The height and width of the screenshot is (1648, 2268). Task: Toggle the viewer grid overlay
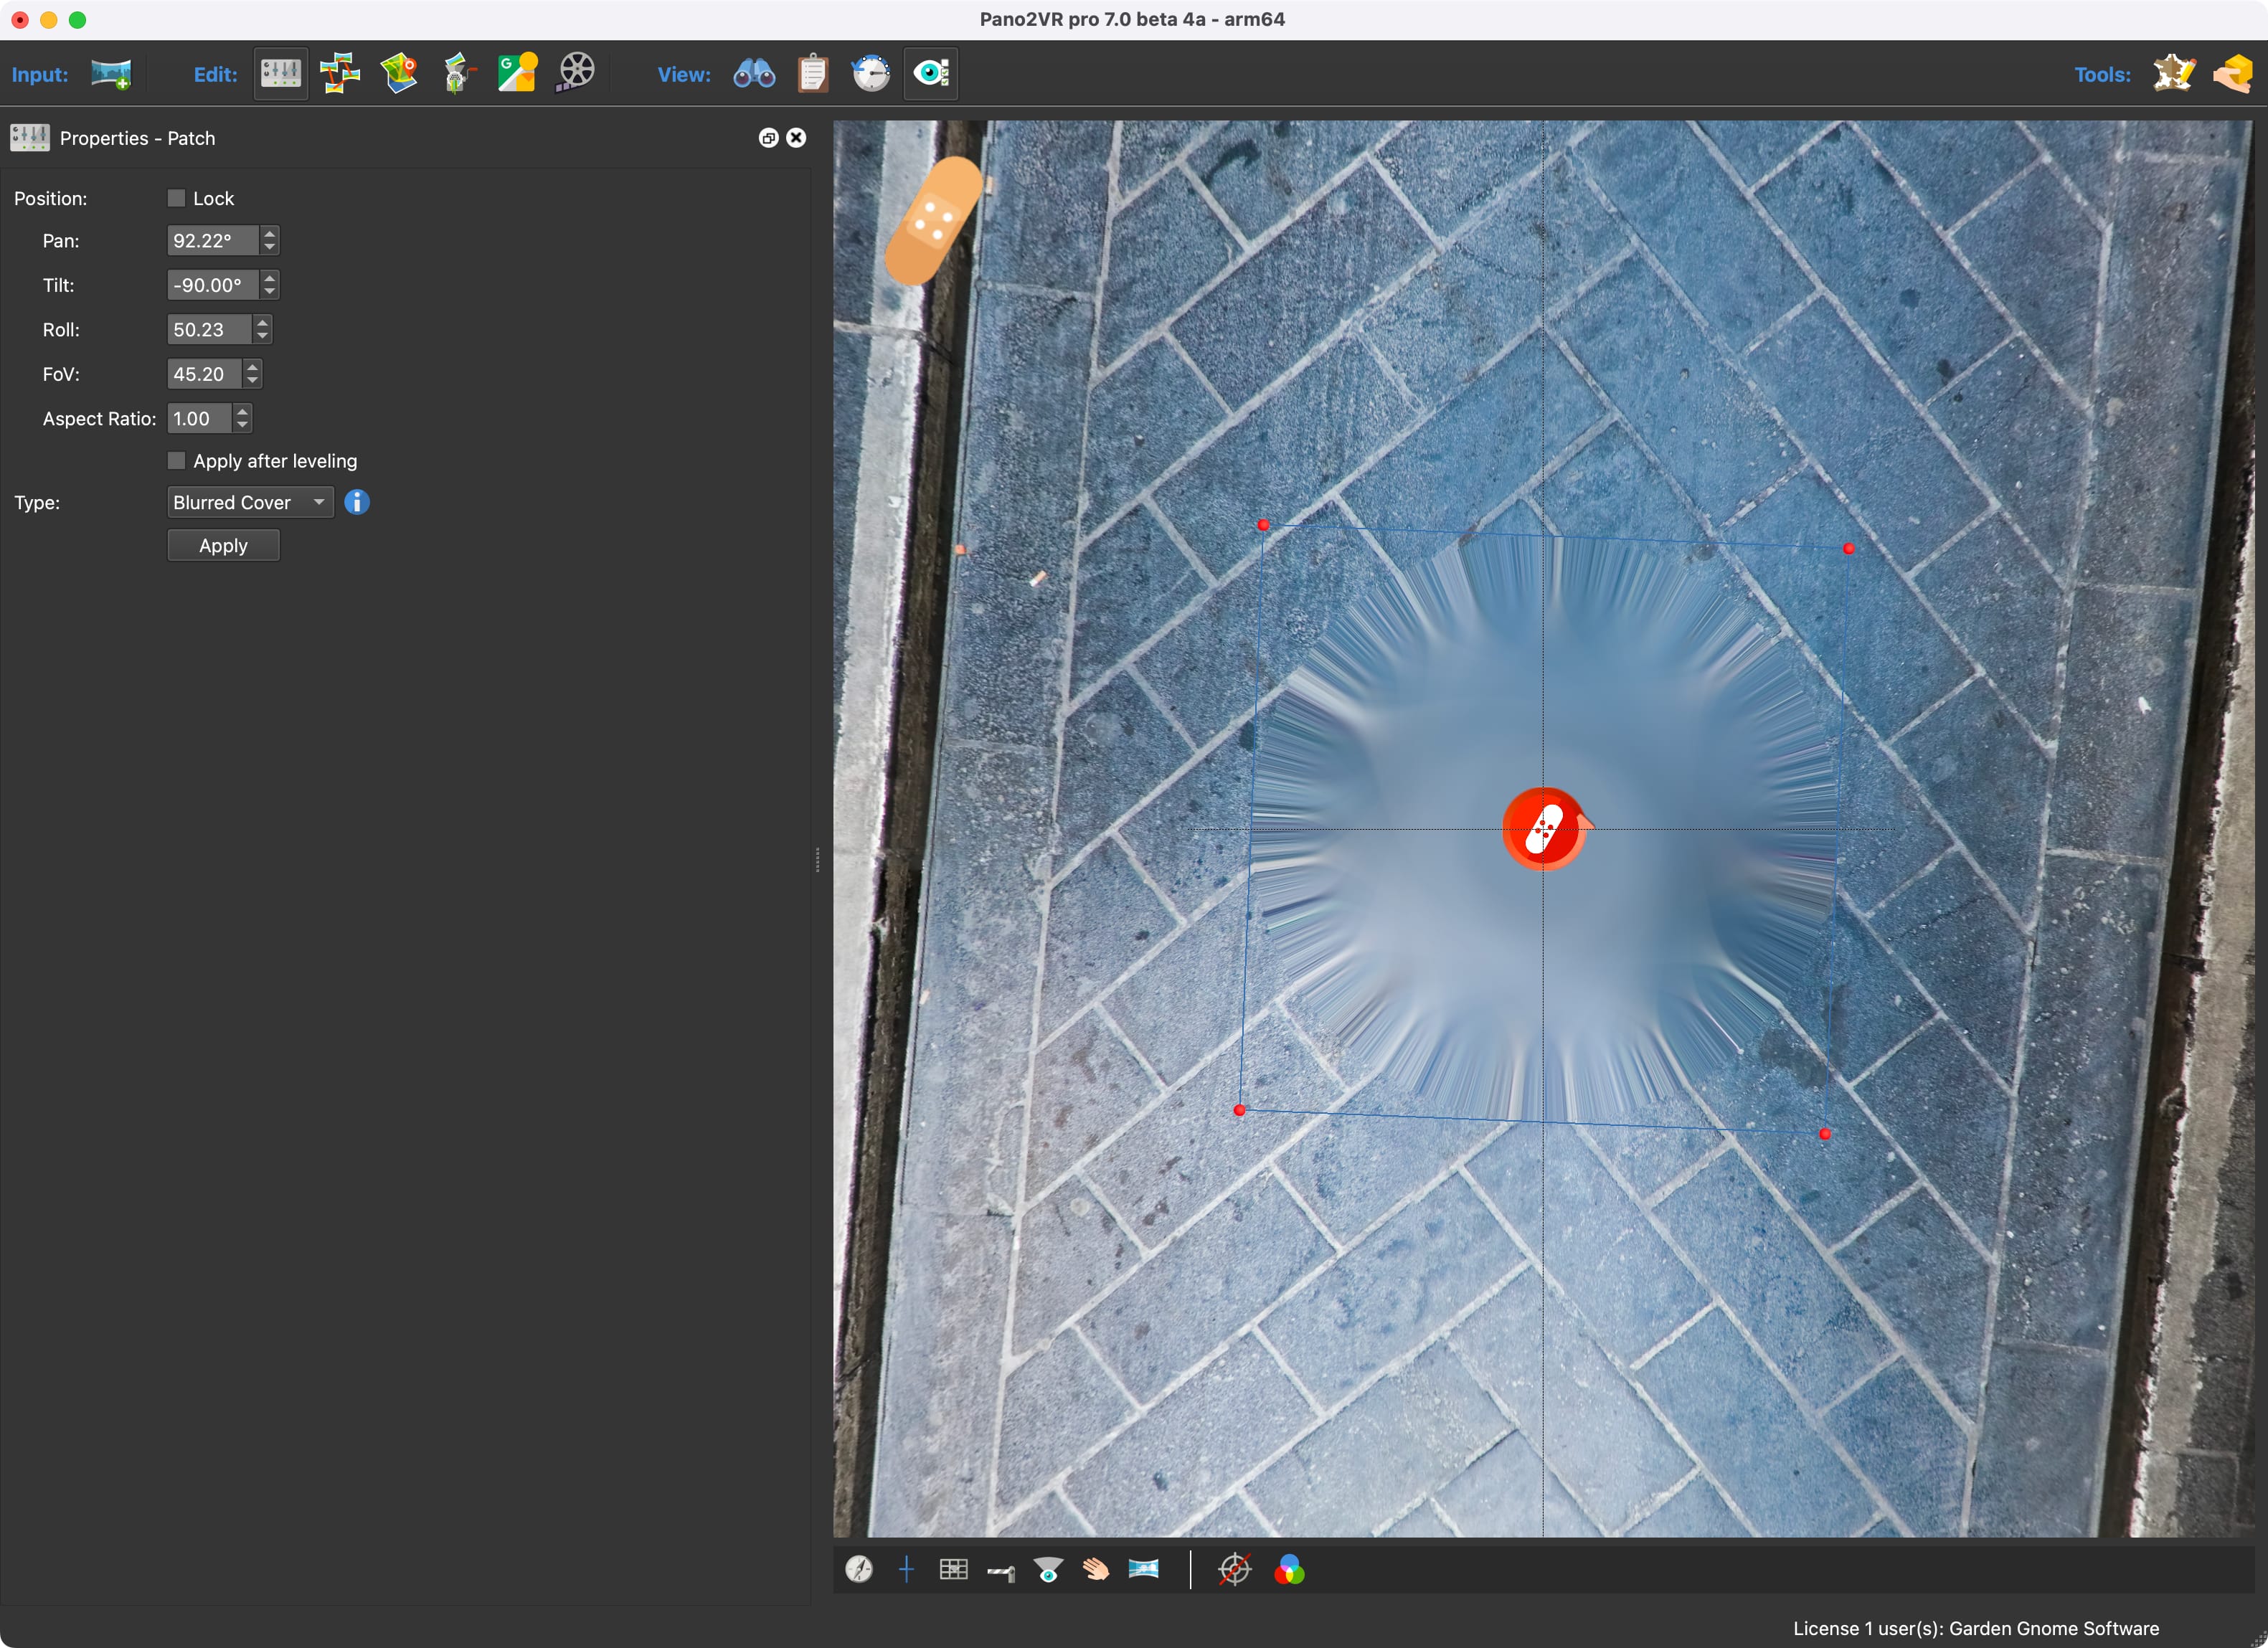coord(953,1569)
